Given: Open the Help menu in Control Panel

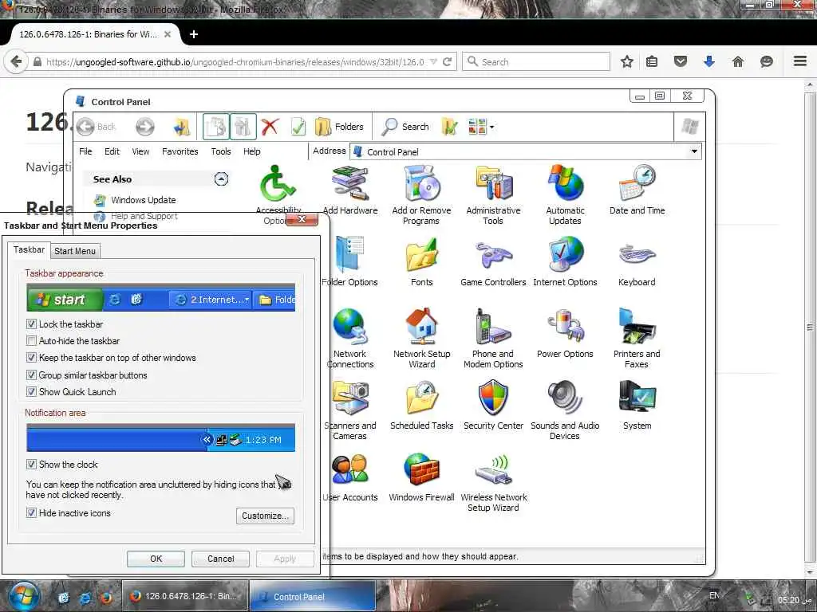Looking at the screenshot, I should pos(251,151).
